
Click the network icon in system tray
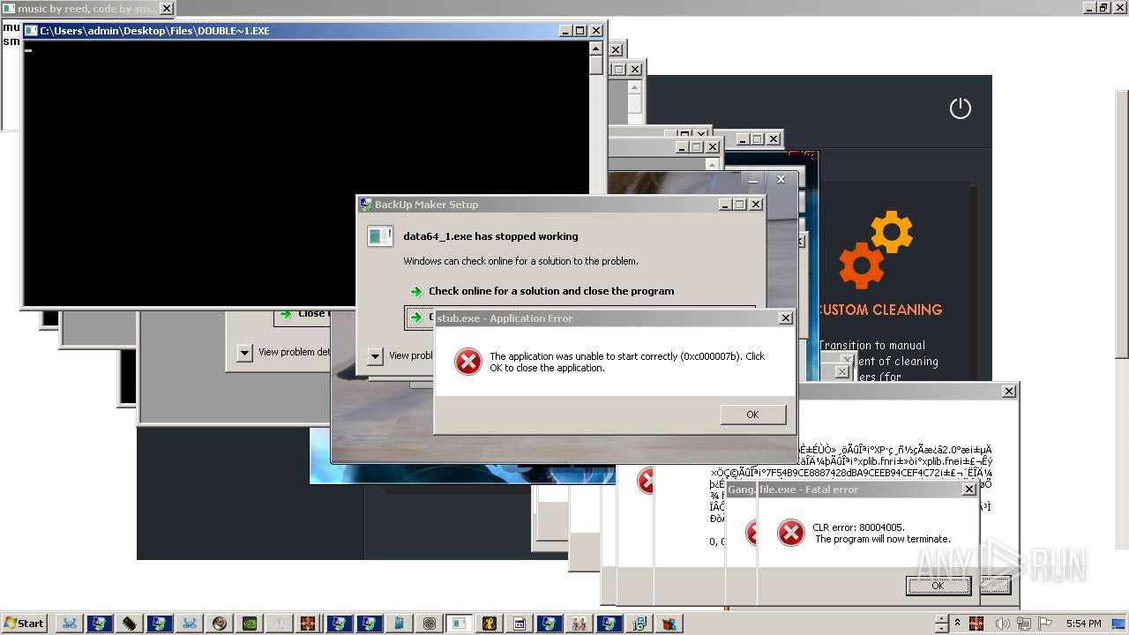[x=1024, y=624]
